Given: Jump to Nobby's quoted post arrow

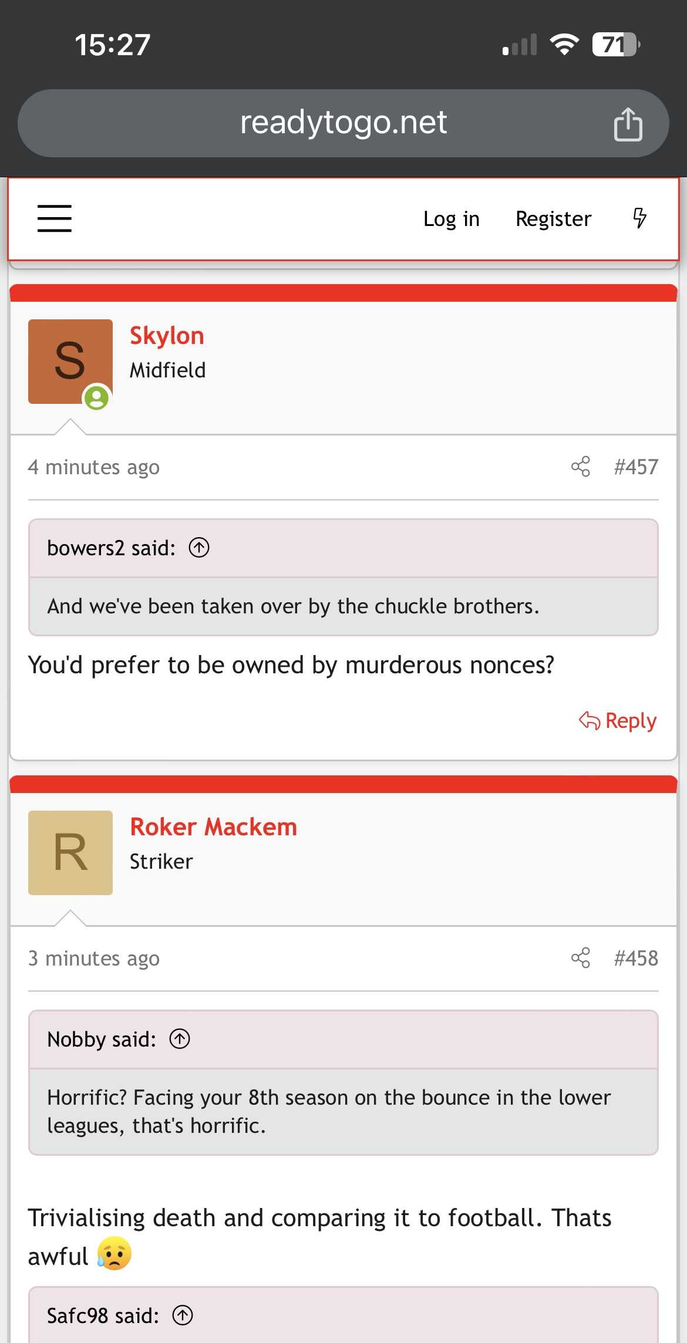Looking at the screenshot, I should coord(180,1039).
